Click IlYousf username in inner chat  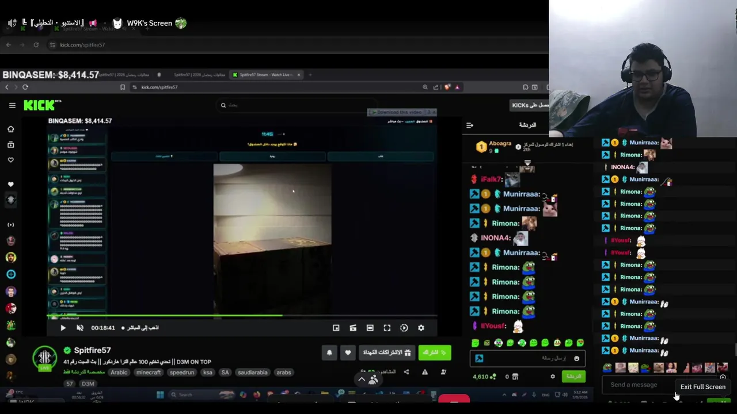(x=493, y=326)
